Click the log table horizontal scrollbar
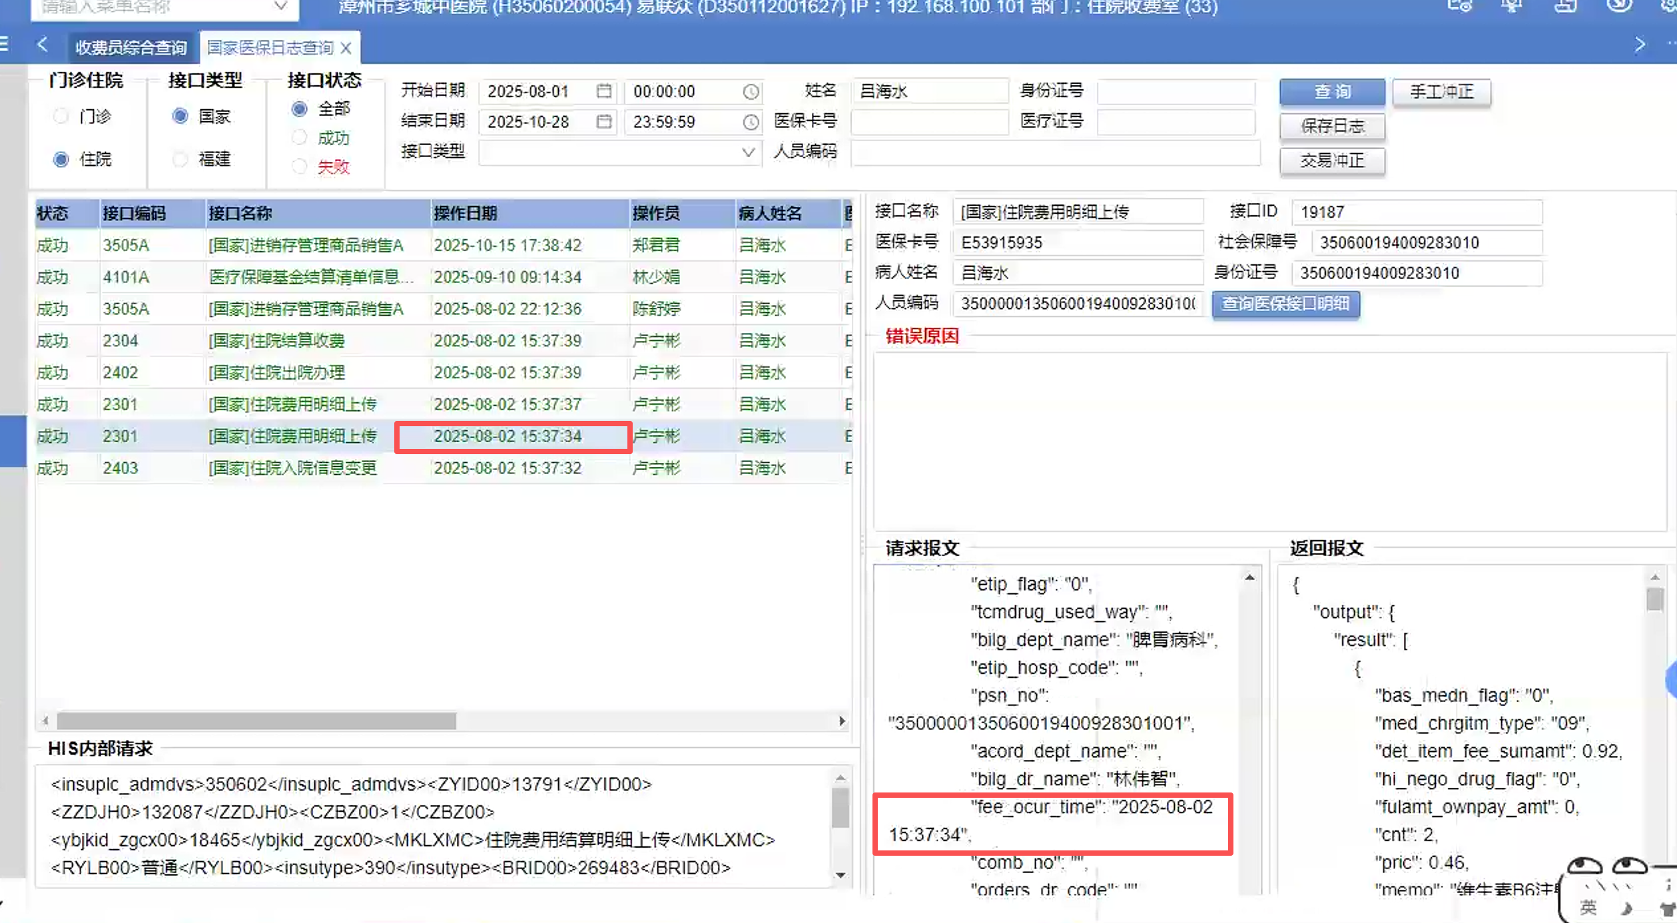 click(x=256, y=721)
